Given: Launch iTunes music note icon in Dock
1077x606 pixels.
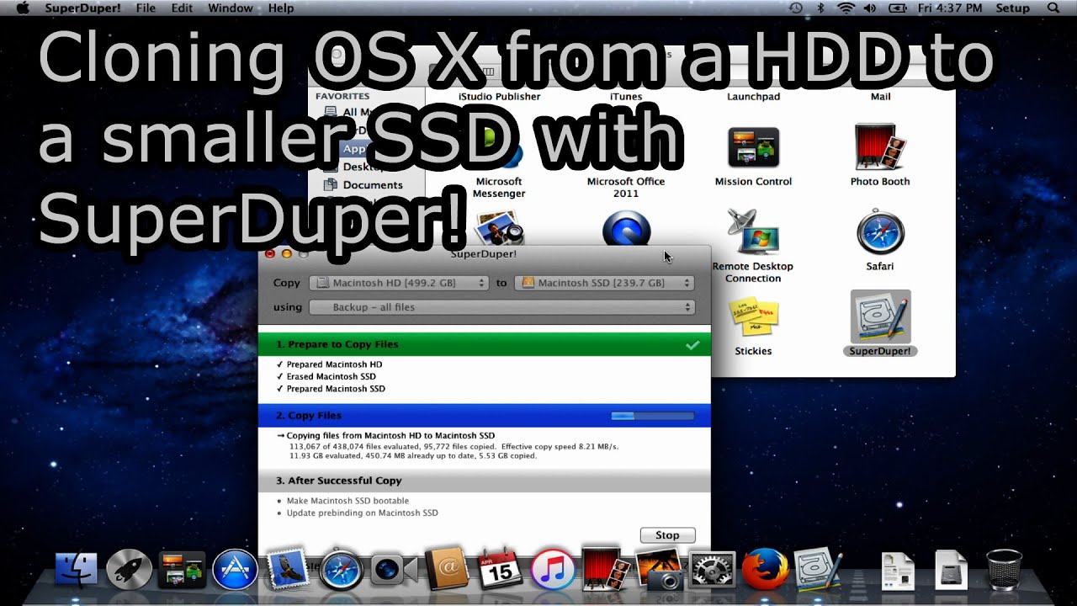Looking at the screenshot, I should point(553,571).
